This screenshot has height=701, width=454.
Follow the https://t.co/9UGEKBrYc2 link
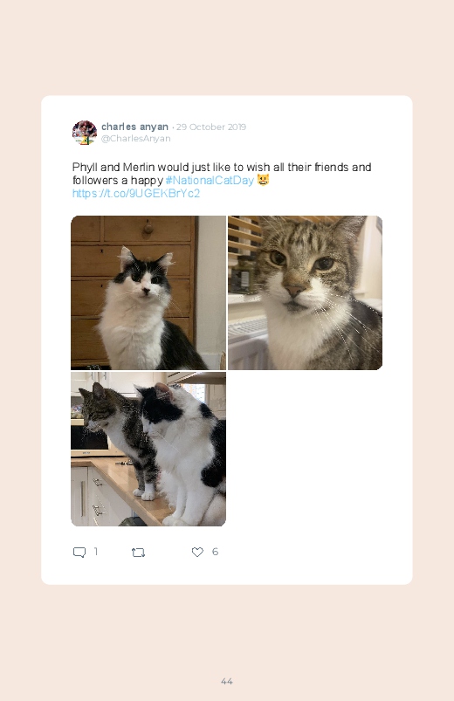(x=136, y=193)
